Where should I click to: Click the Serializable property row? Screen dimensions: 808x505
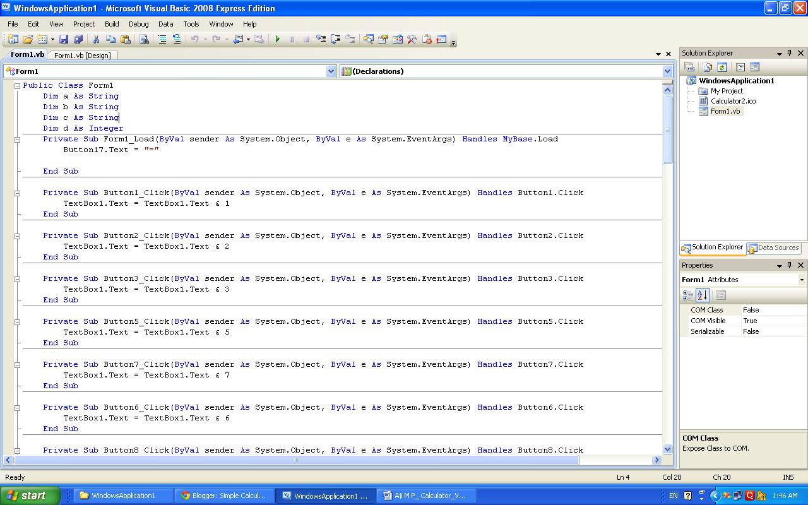743,331
